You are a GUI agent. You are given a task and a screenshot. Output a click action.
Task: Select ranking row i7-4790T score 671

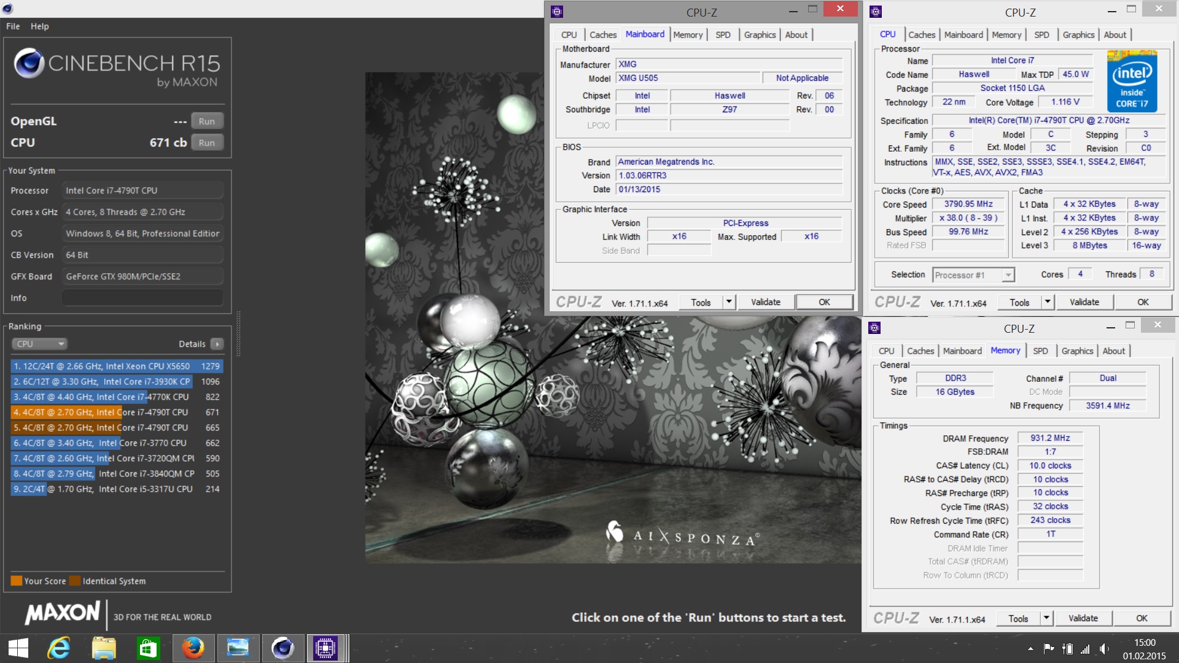[x=117, y=412]
